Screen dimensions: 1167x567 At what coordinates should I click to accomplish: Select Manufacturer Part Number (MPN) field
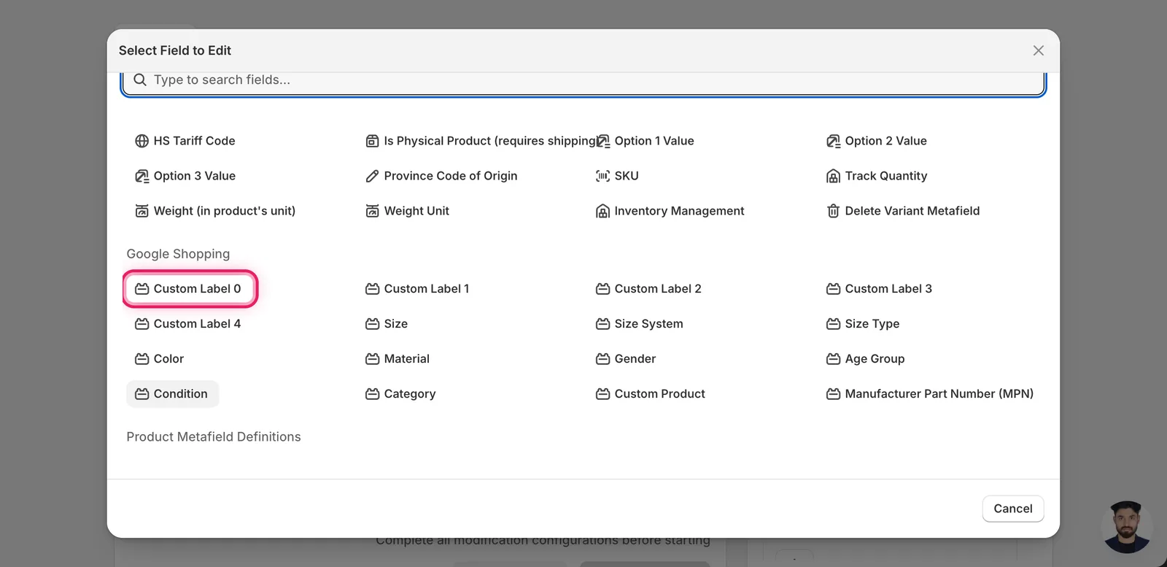click(931, 394)
